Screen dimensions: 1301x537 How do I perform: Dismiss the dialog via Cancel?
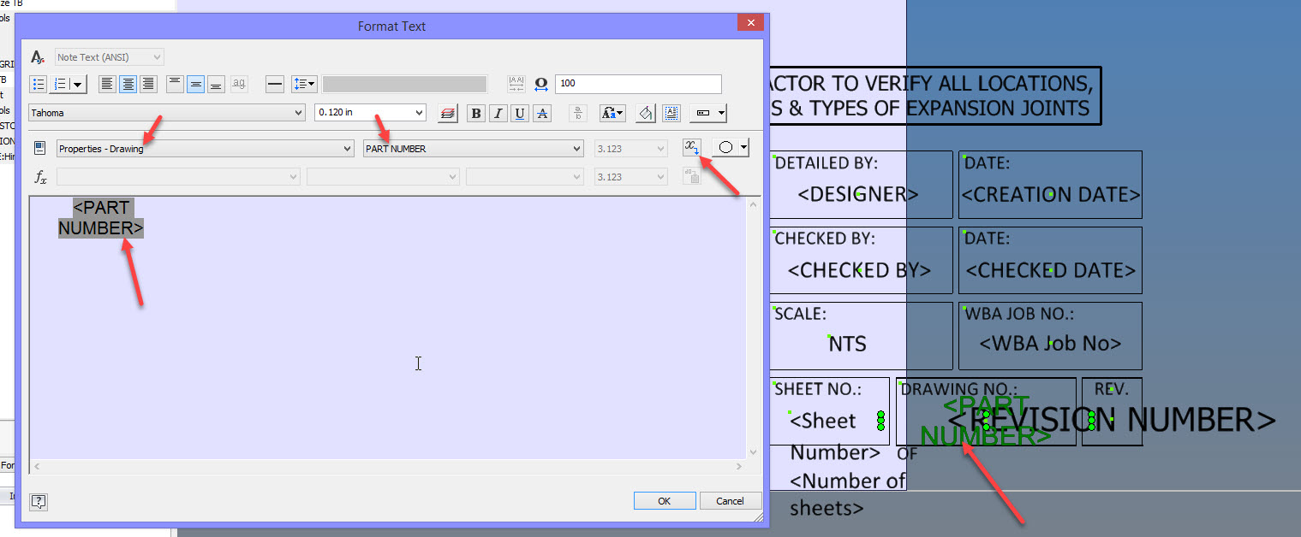pyautogui.click(x=731, y=500)
